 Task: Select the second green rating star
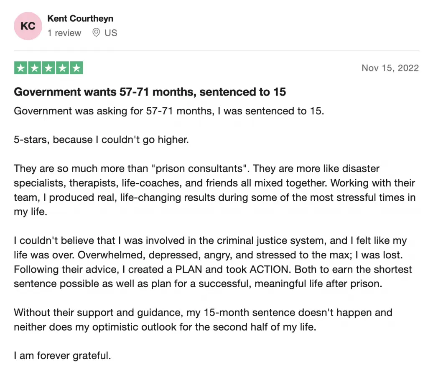35,68
